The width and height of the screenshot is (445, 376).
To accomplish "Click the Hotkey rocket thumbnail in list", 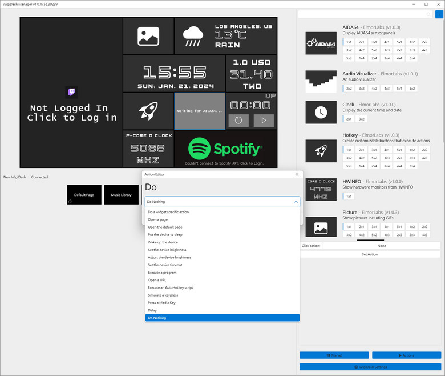I will coord(321,151).
